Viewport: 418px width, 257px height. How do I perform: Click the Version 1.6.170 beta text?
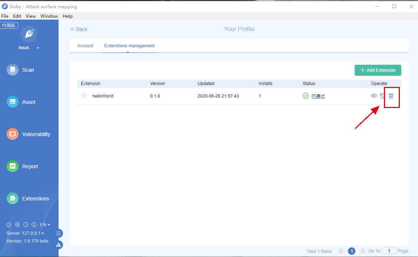tap(27, 241)
